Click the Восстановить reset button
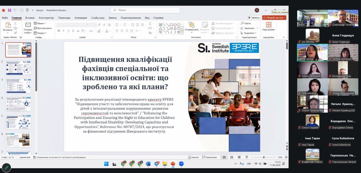The height and width of the screenshot is (173, 361). tap(43, 28)
